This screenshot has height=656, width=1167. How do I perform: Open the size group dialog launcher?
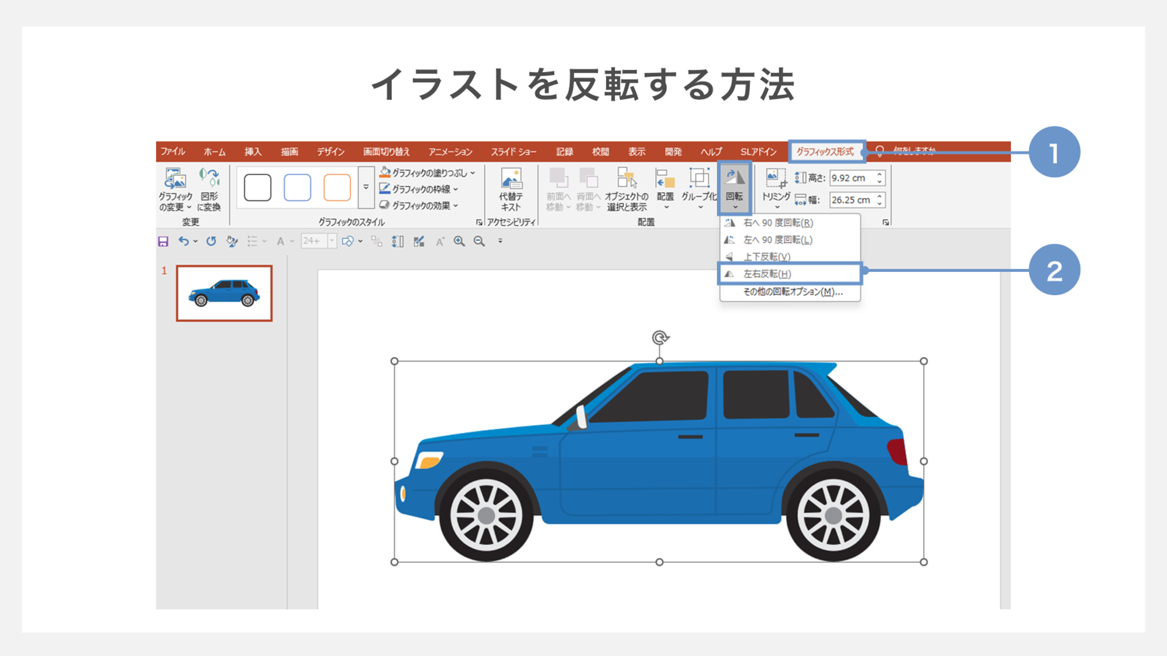pyautogui.click(x=886, y=222)
